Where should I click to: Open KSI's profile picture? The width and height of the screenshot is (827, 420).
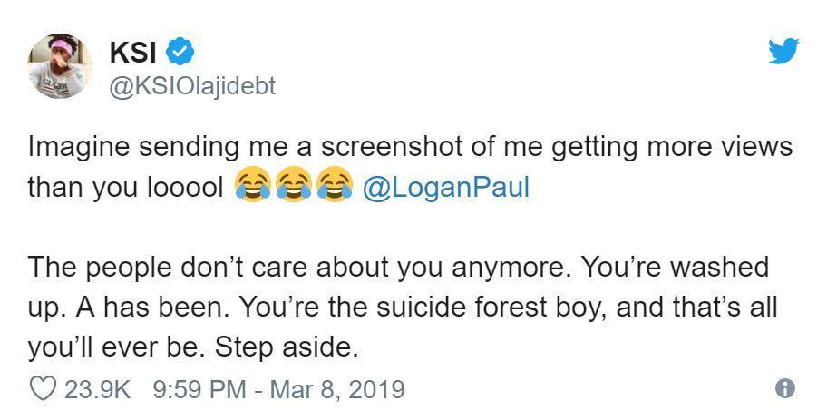point(60,66)
